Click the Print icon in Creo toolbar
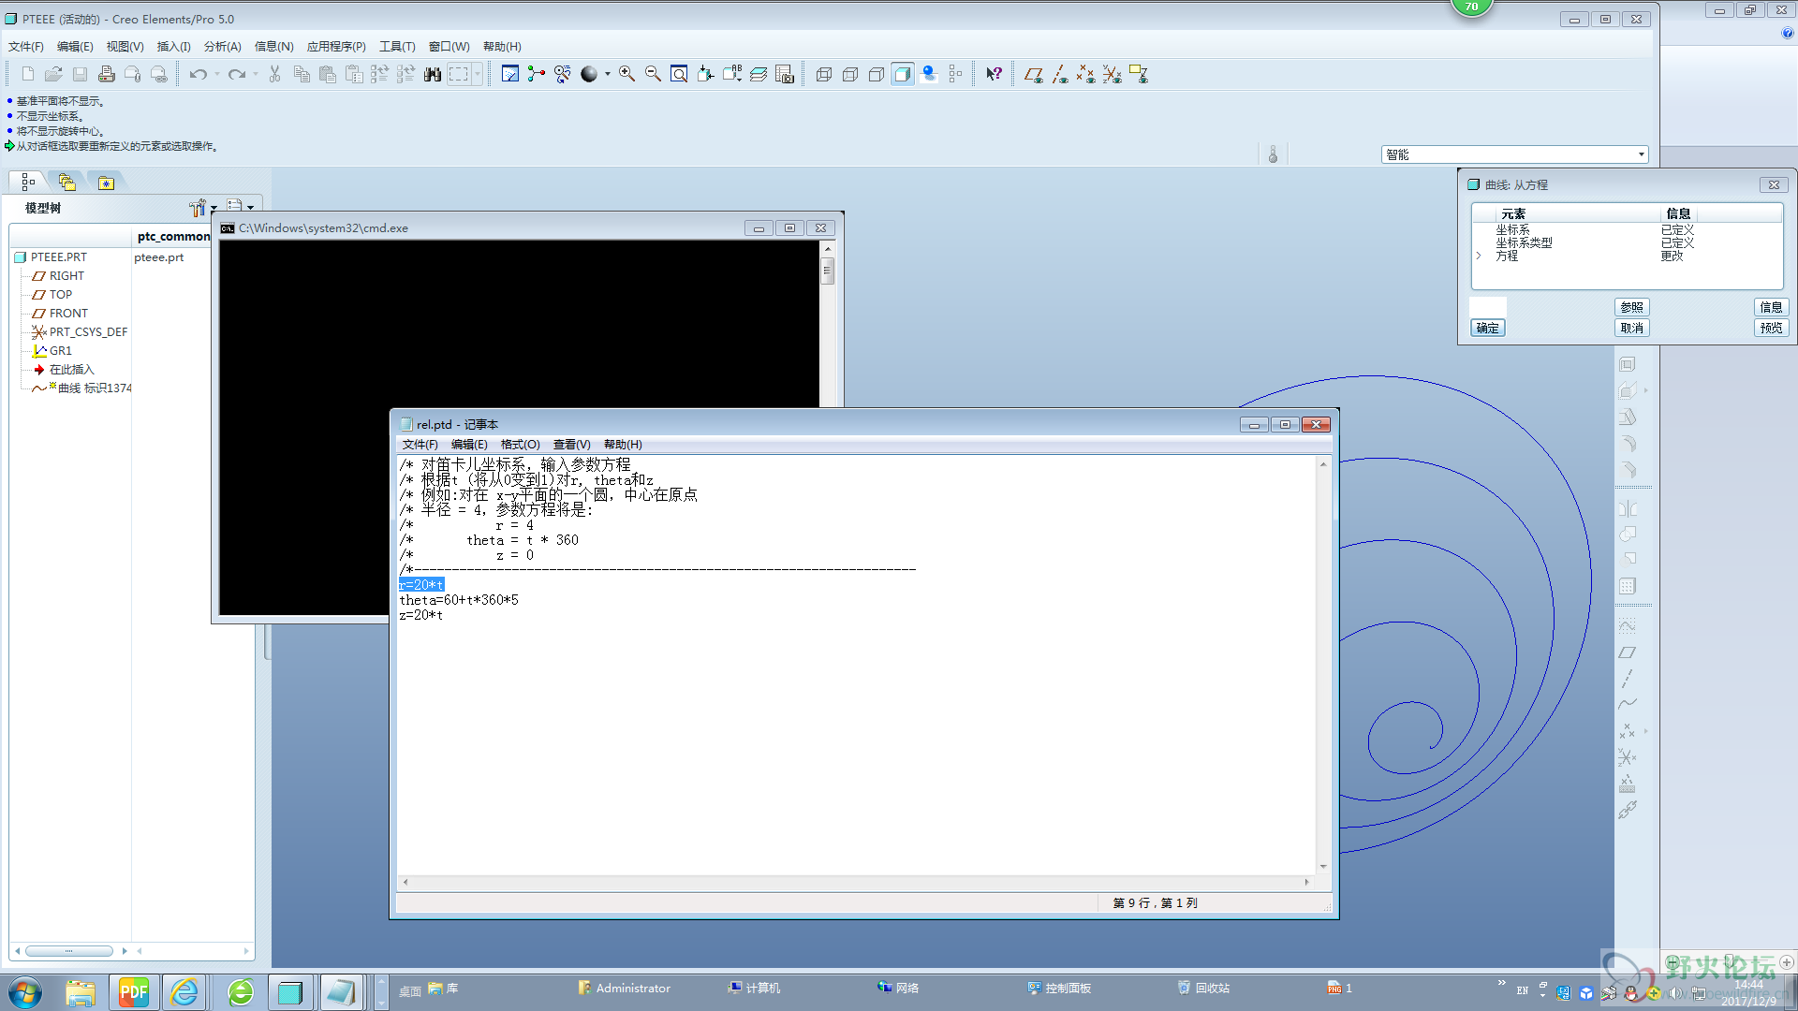1798x1011 pixels. pyautogui.click(x=107, y=74)
